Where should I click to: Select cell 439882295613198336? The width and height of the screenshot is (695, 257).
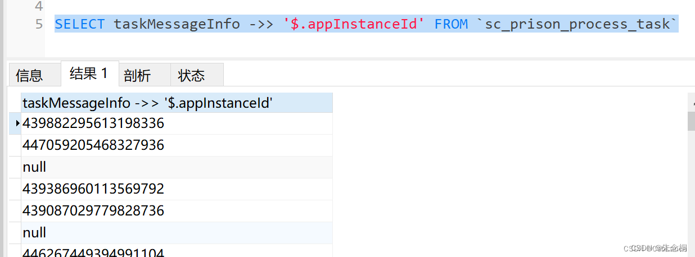pos(93,123)
